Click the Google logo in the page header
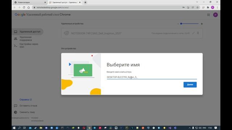The image size is (232, 130). [x=20, y=14]
